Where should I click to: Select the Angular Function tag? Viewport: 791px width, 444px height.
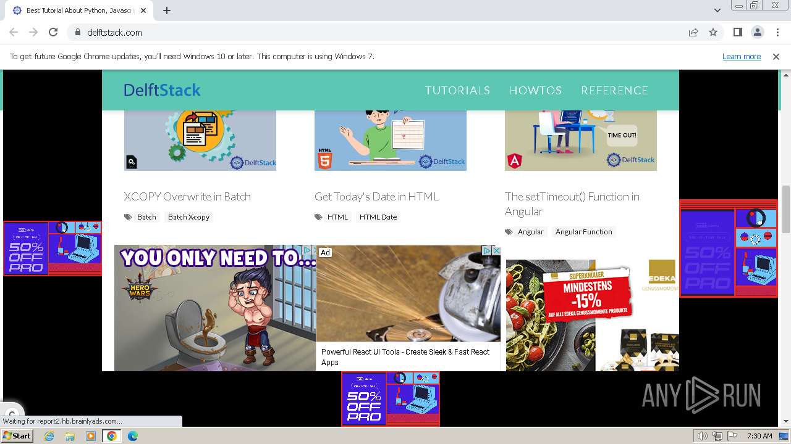click(583, 232)
